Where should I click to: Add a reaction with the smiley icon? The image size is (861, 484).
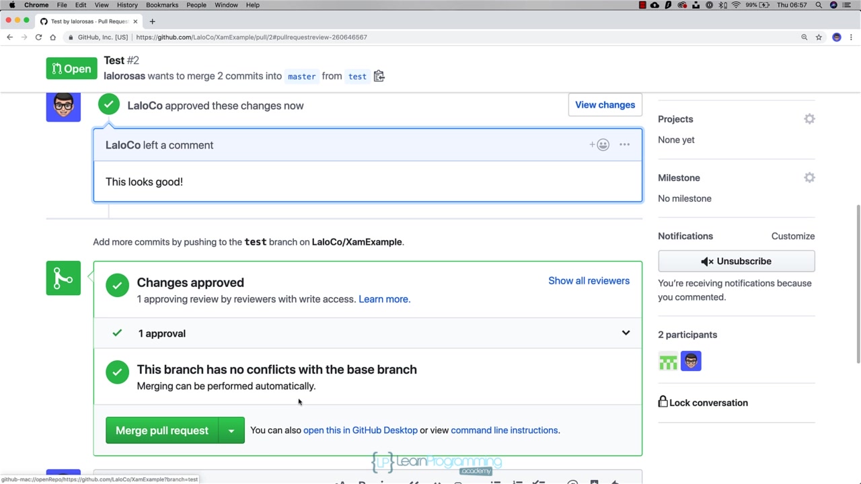(x=599, y=145)
